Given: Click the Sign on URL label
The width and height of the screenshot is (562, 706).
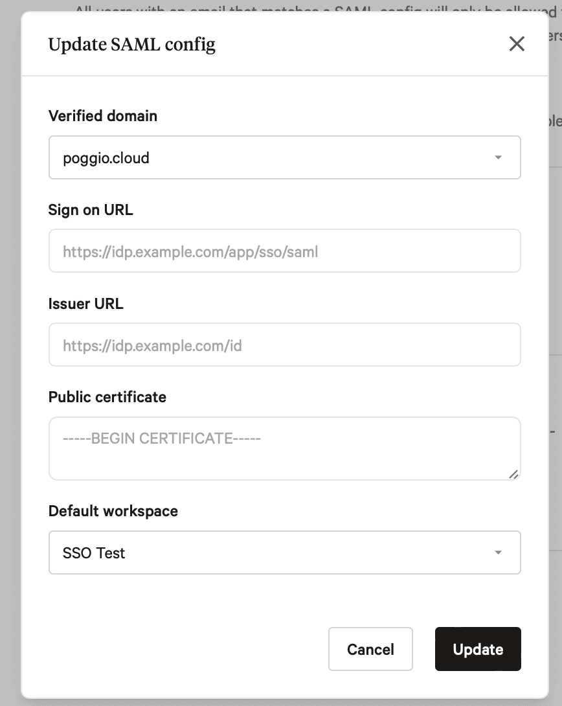Looking at the screenshot, I should 90,209.
